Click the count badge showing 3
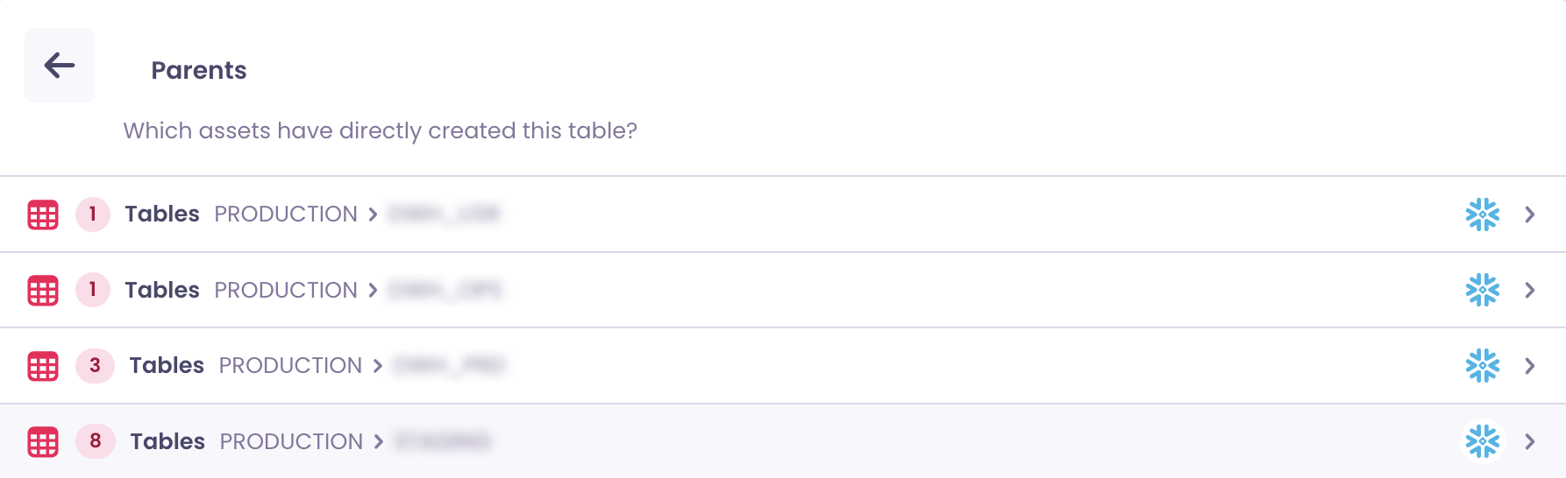Image resolution: width=1566 pixels, height=478 pixels. 95,365
